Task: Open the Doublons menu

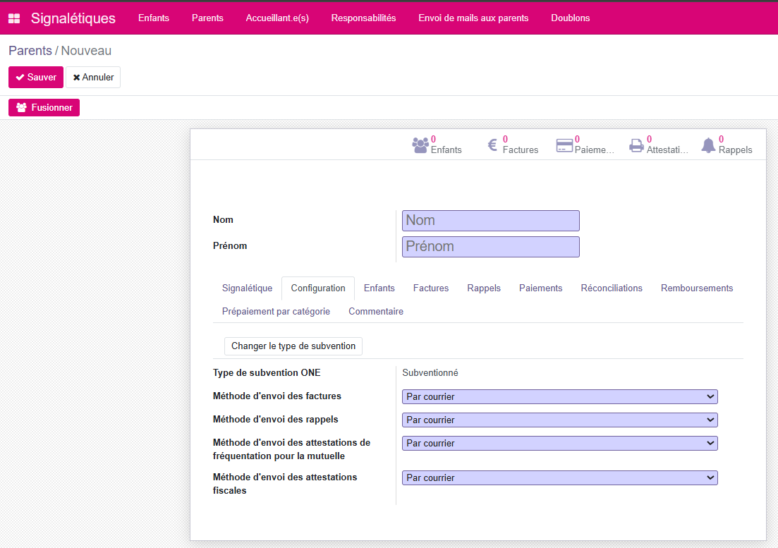Action: [x=571, y=18]
